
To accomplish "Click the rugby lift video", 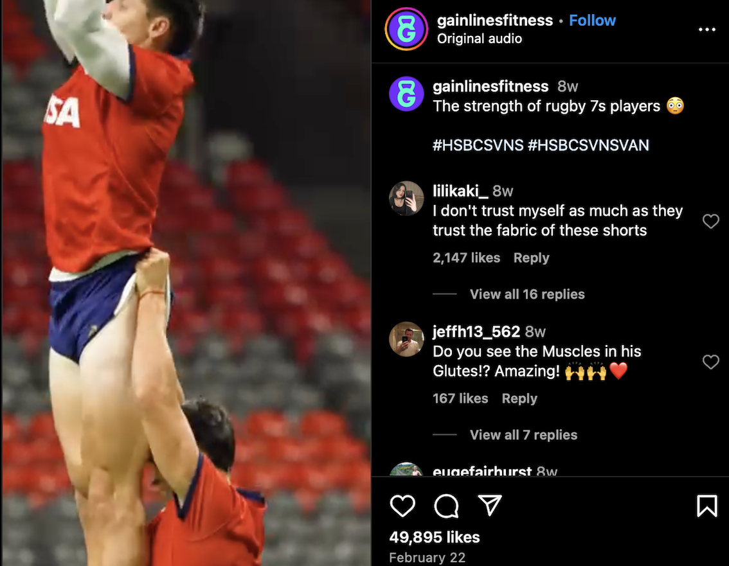I will pyautogui.click(x=186, y=283).
